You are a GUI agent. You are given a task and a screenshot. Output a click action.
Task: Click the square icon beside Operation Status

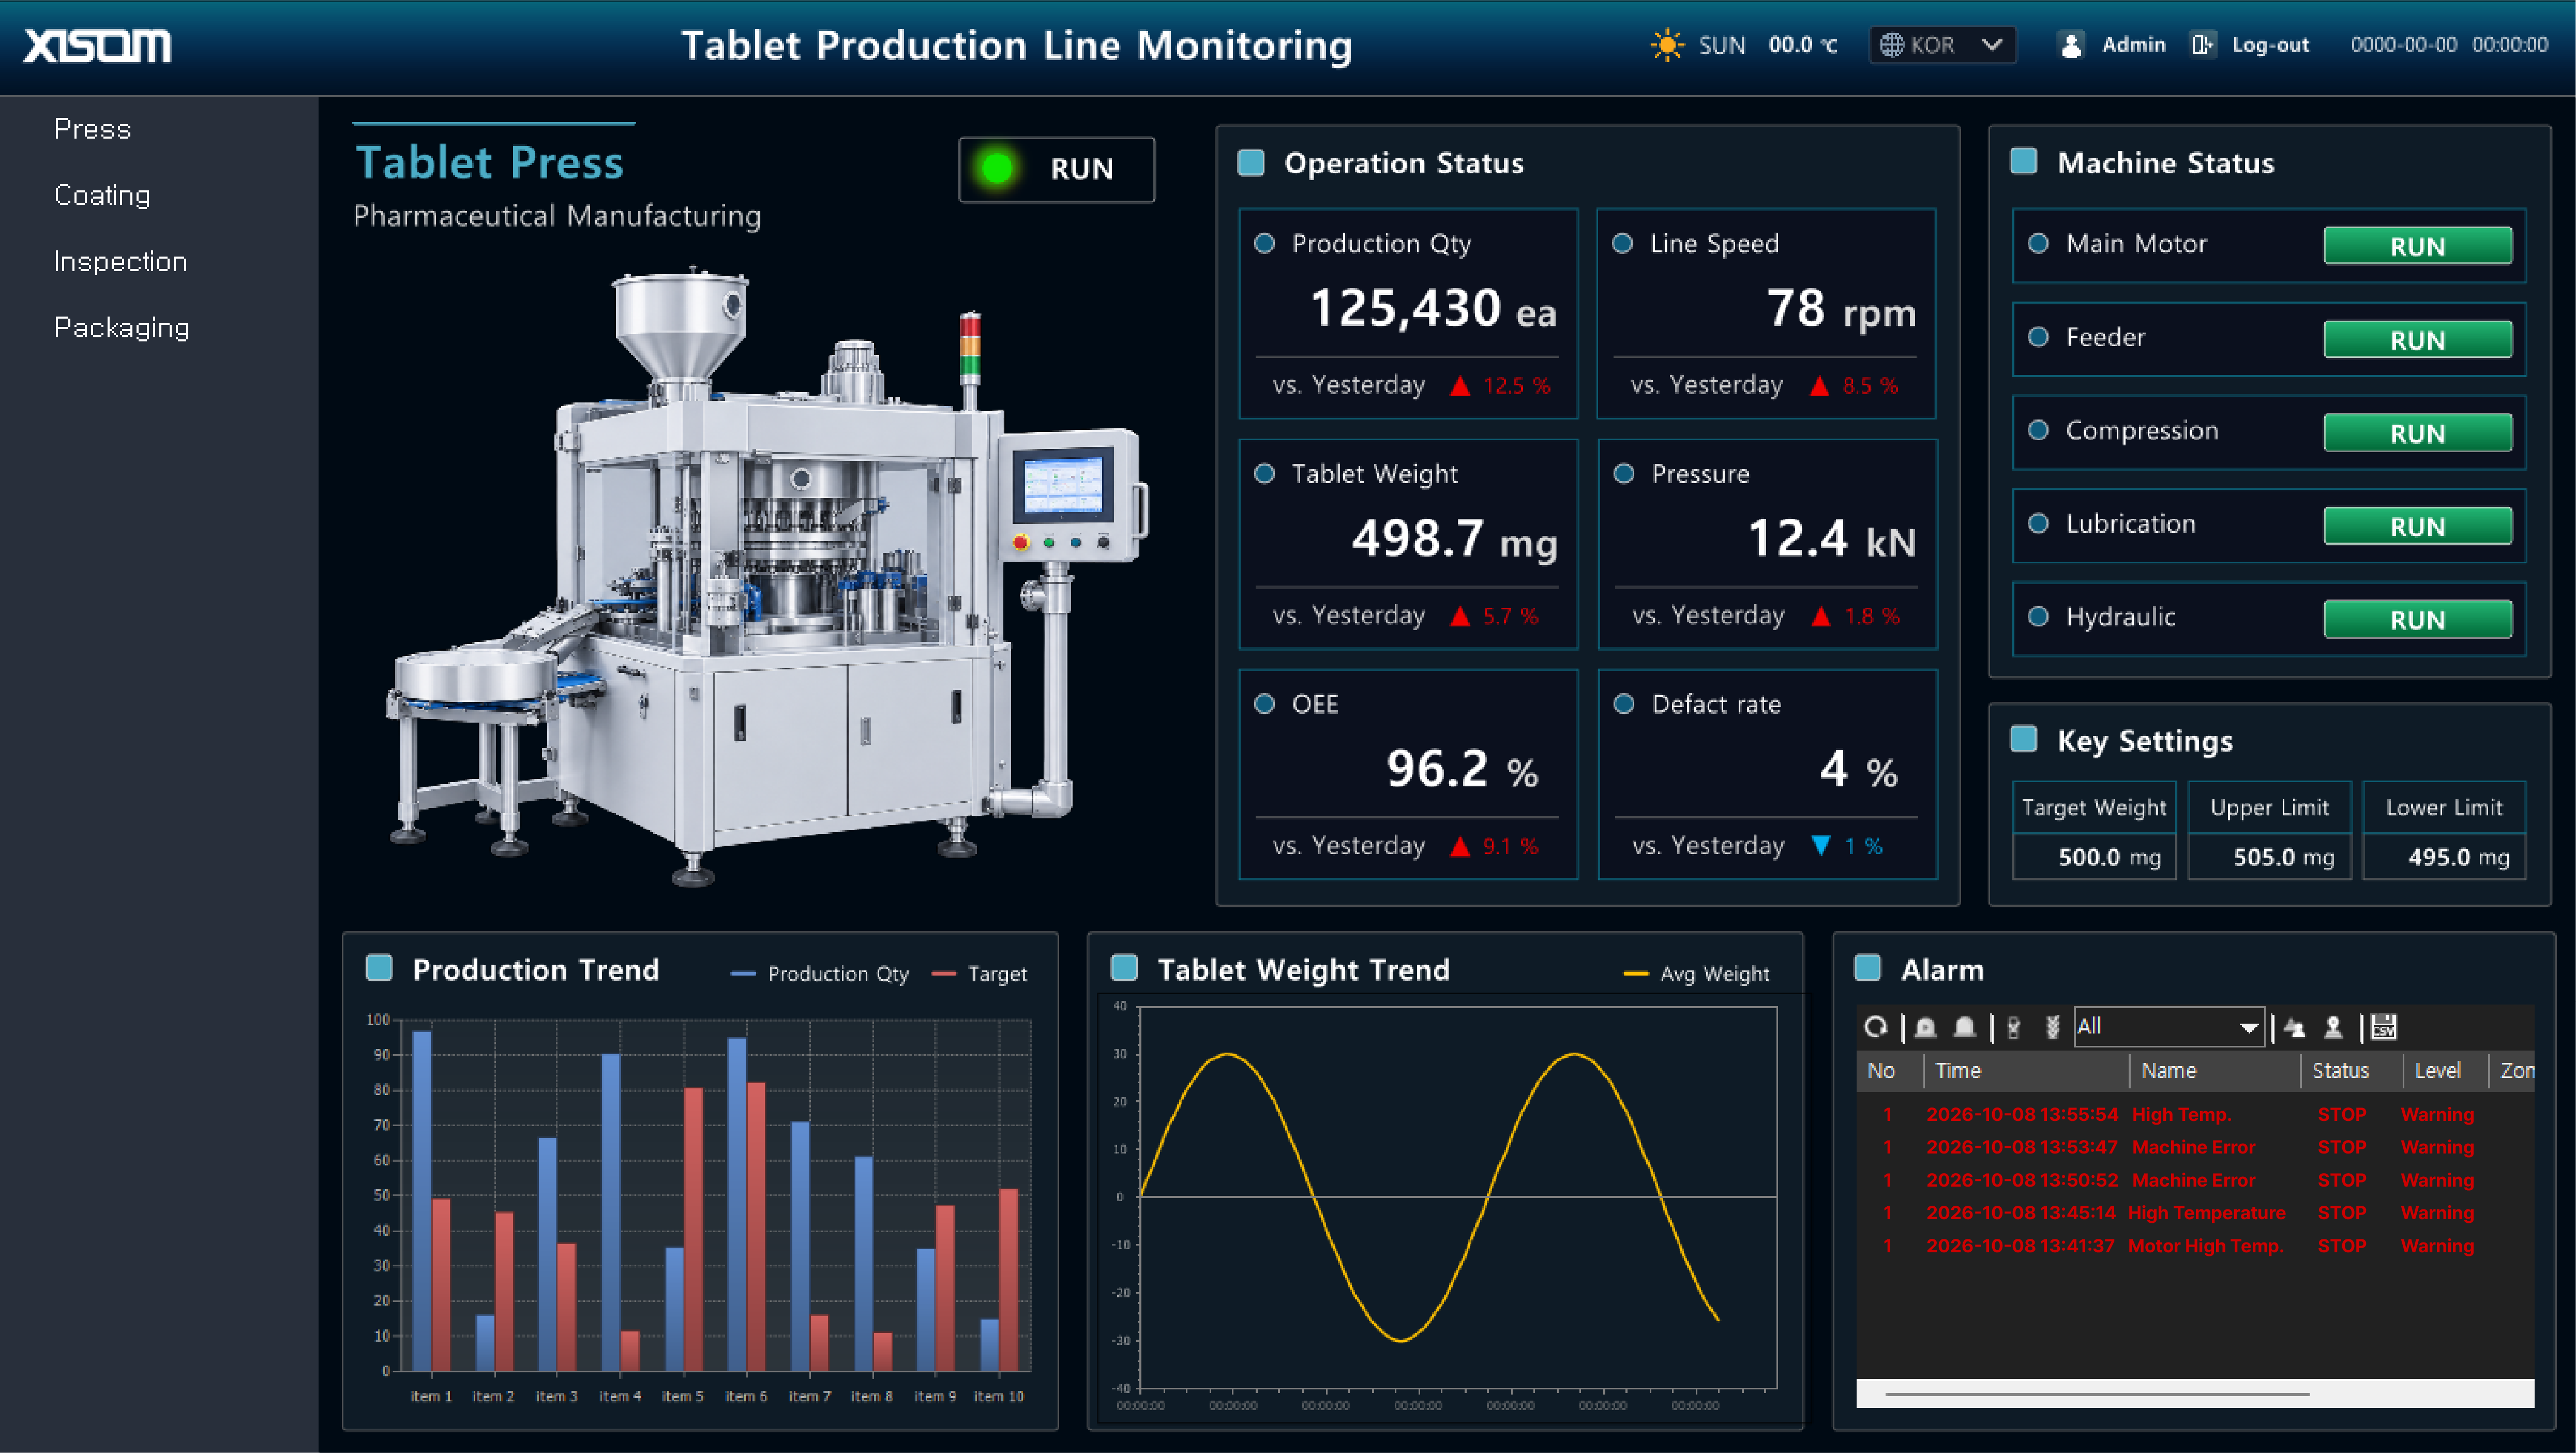tap(1251, 163)
